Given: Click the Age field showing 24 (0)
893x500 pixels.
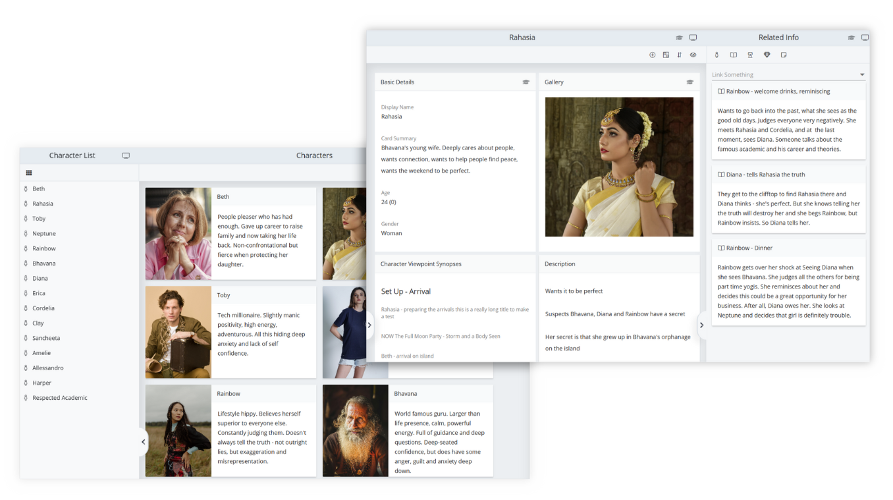Looking at the screenshot, I should pyautogui.click(x=389, y=202).
